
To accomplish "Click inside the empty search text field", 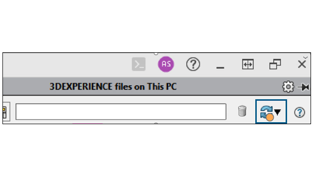I will [121, 111].
